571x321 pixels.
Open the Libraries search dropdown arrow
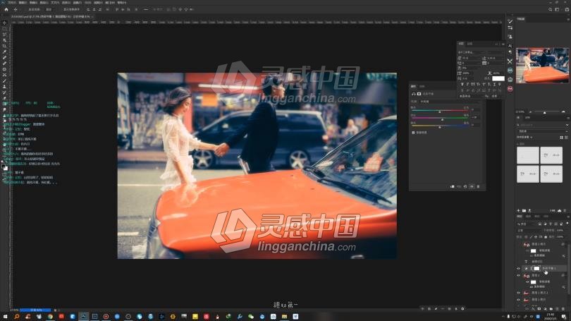point(567,125)
